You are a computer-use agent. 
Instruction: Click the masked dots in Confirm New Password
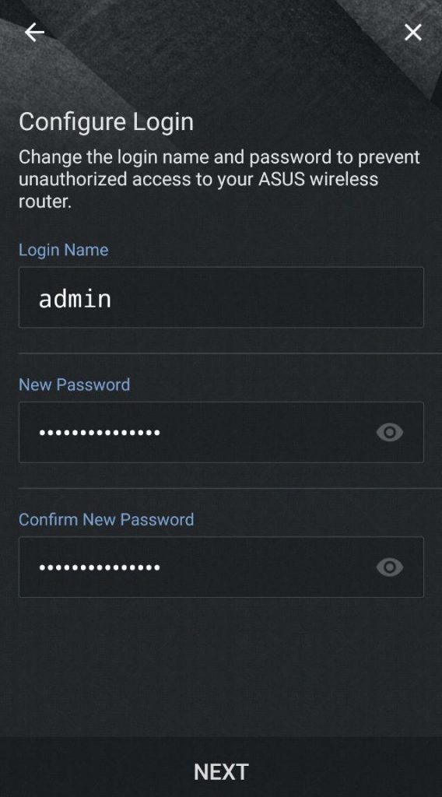tap(100, 567)
